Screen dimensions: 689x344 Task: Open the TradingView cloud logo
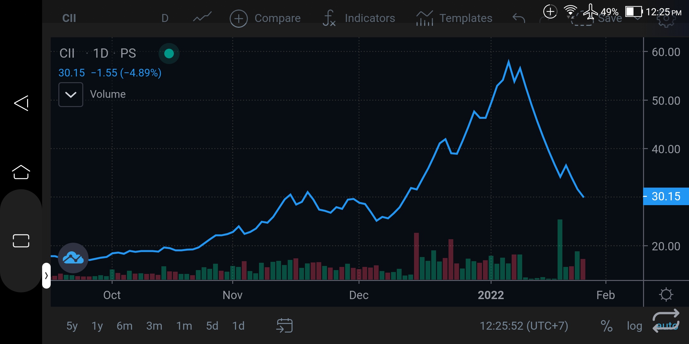(73, 258)
